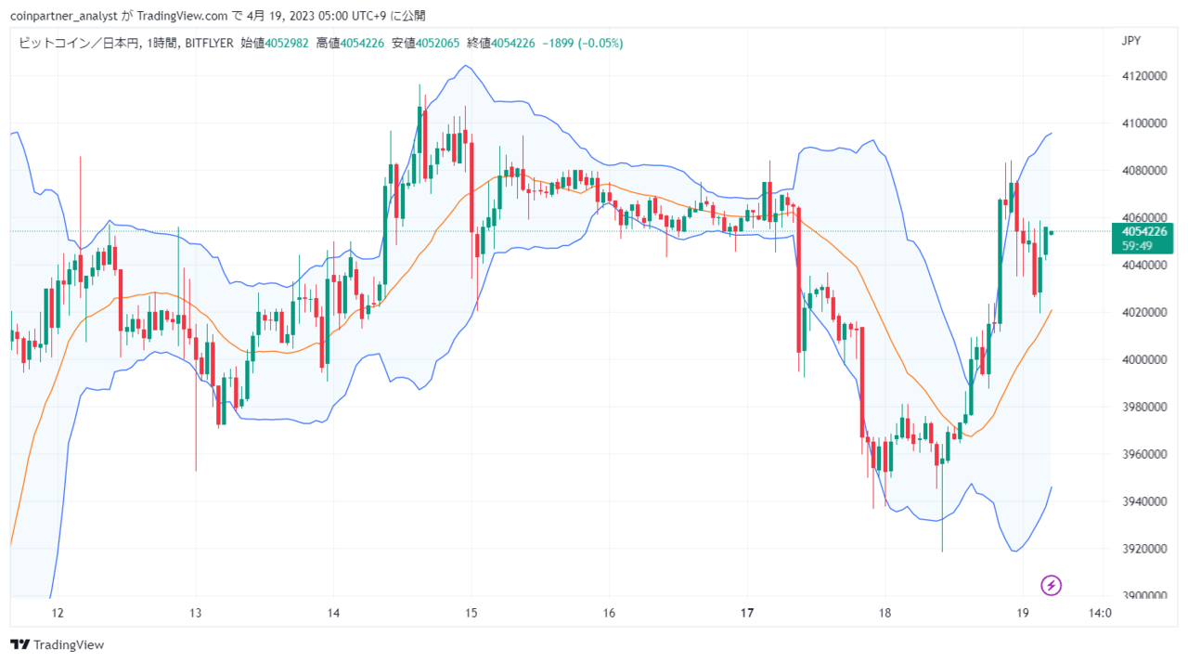
Task: Click the date label 12 on the time axis
Action: click(x=58, y=613)
